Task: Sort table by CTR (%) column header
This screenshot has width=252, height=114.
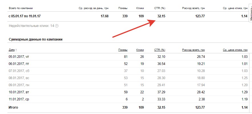Action: 159,50
